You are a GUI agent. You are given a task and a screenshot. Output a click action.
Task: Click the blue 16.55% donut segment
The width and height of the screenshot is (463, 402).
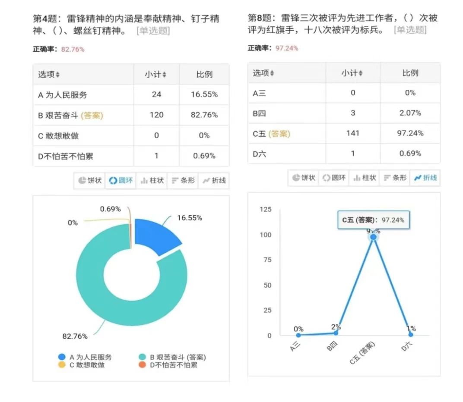point(155,236)
